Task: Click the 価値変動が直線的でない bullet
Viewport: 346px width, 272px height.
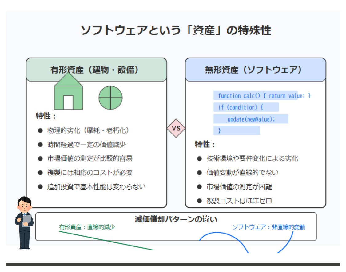Action: point(238,173)
